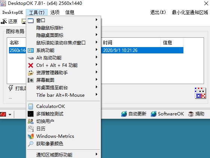Click the camera icon for 屏幕截图
210x158 pixels.
[x=31, y=80]
